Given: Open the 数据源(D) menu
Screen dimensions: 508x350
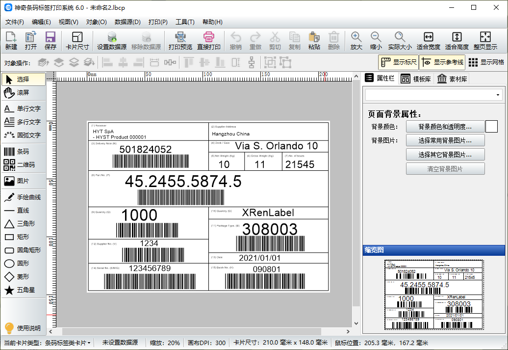Looking at the screenshot, I should click(127, 22).
